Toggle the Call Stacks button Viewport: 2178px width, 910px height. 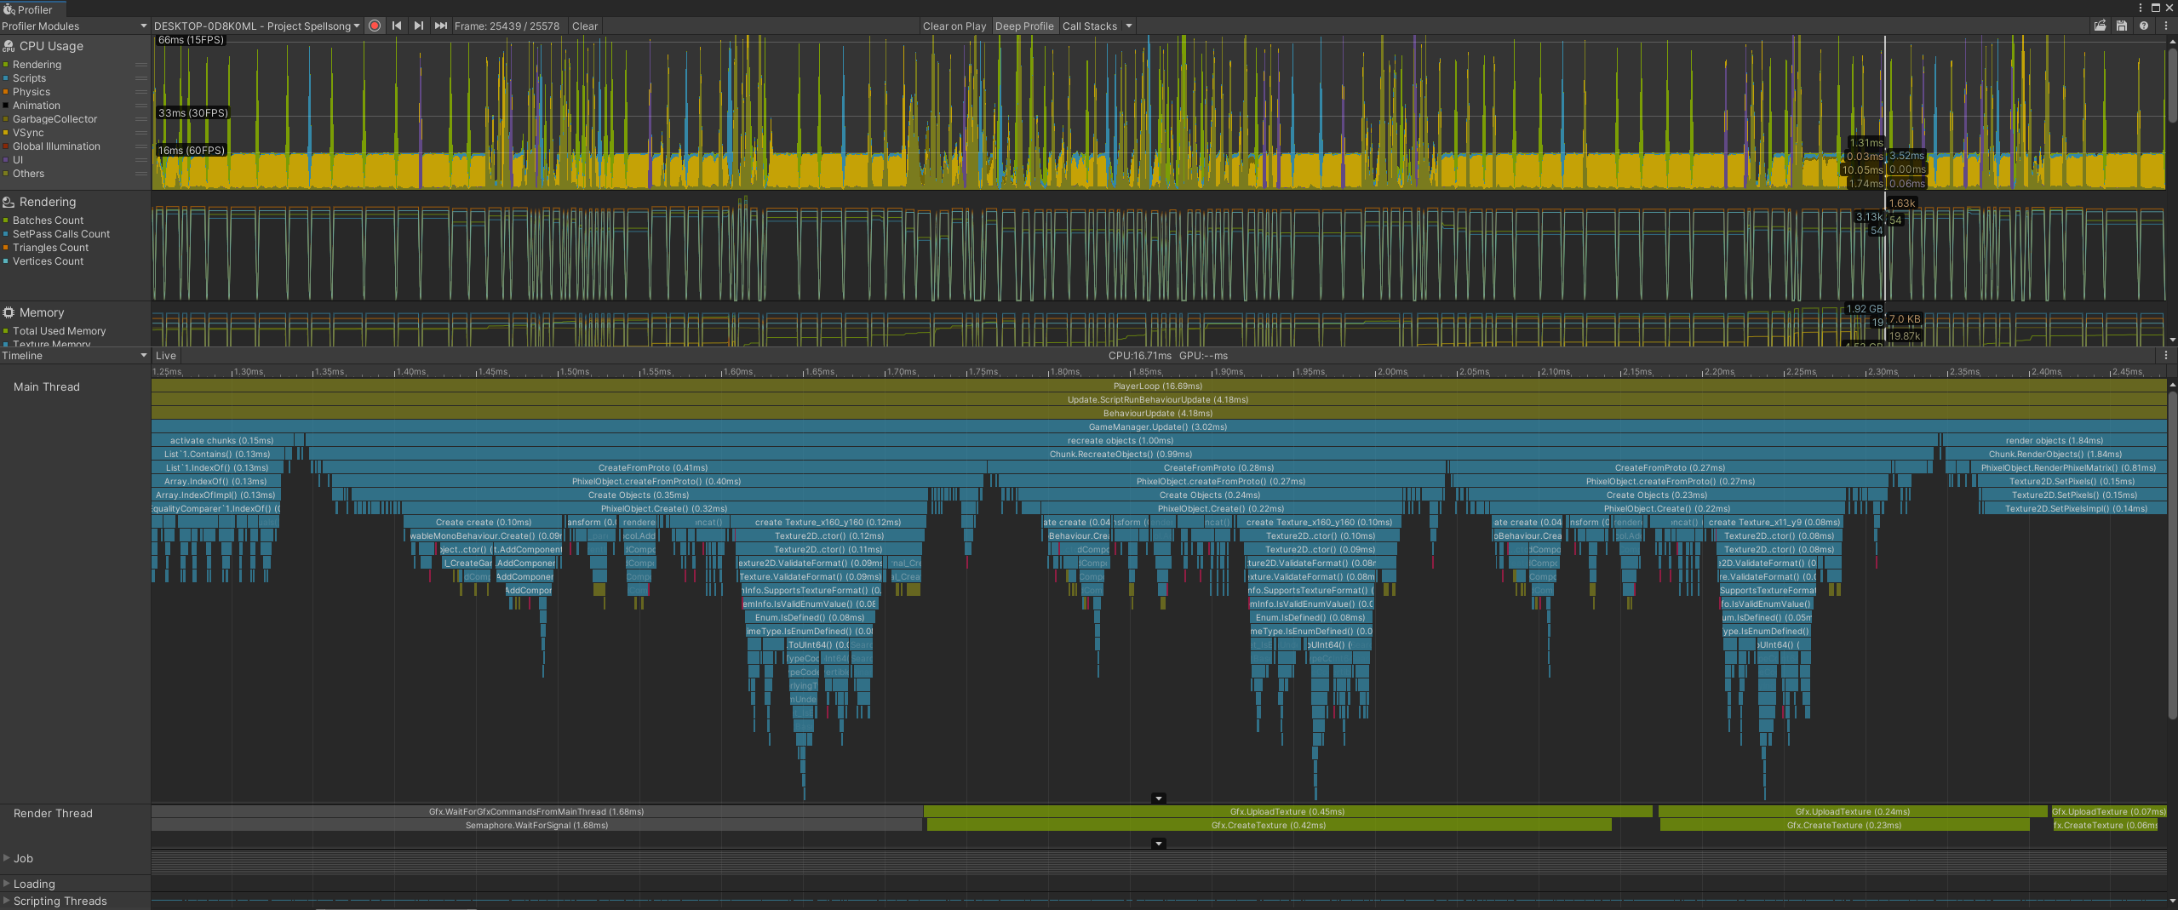point(1090,26)
